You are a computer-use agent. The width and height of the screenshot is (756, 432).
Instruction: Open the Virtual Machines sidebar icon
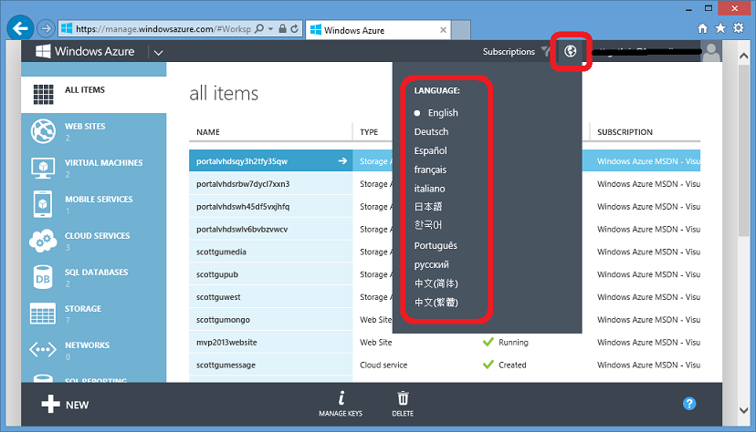click(43, 168)
